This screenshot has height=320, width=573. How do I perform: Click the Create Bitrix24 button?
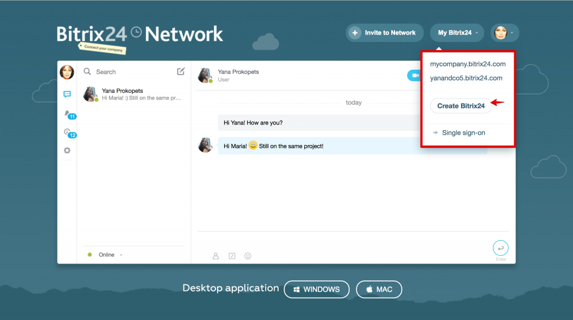[x=461, y=106]
